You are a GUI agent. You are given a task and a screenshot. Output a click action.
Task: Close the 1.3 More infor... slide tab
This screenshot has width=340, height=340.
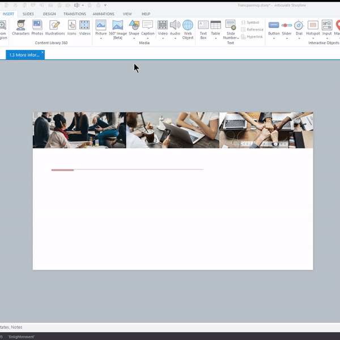42,52
